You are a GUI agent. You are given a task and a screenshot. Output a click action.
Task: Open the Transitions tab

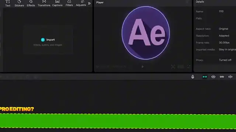click(x=44, y=3)
